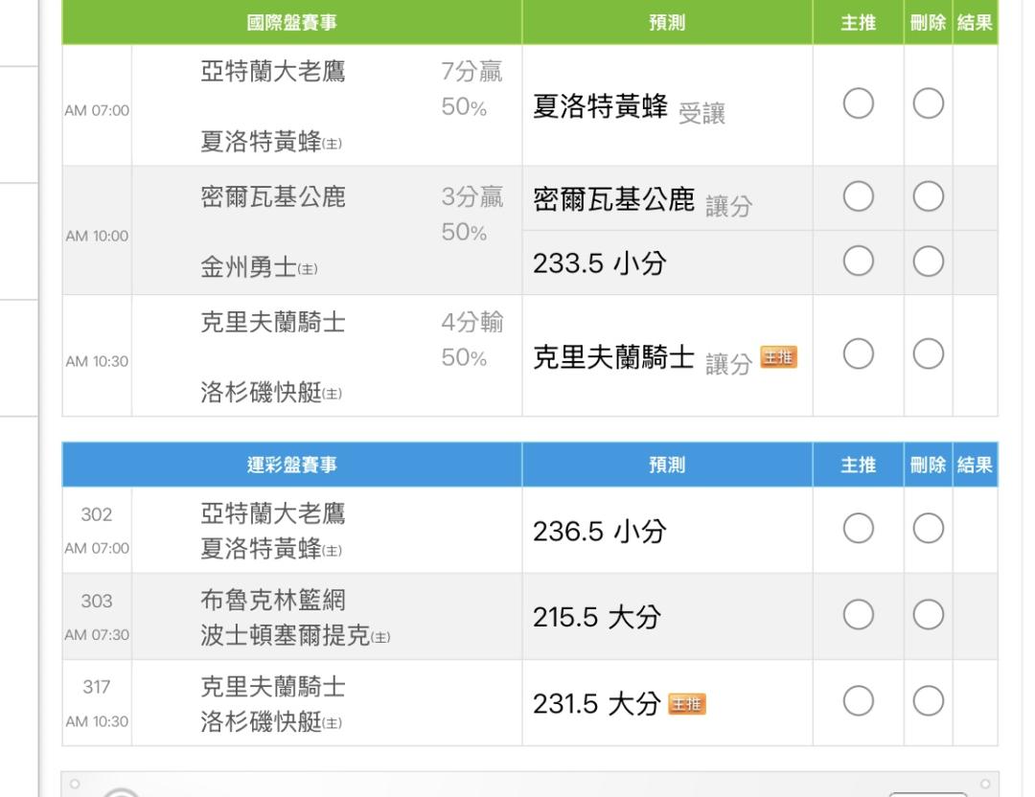
Task: Tick delete radio for 233.5 小分 row
Action: coord(928,262)
